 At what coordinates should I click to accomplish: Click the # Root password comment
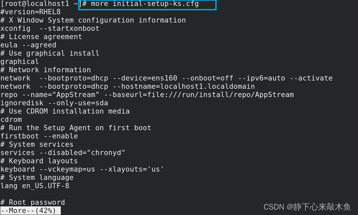33,202
